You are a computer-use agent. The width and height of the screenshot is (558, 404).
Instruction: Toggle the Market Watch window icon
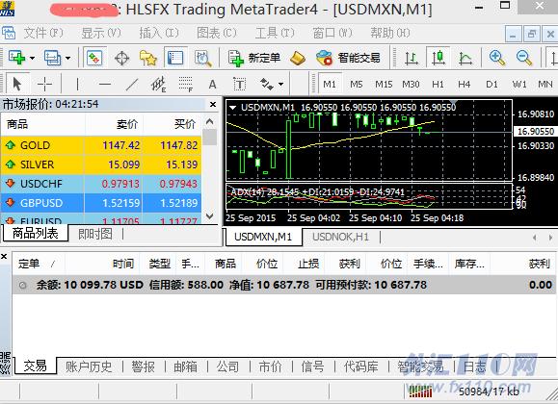[x=94, y=58]
